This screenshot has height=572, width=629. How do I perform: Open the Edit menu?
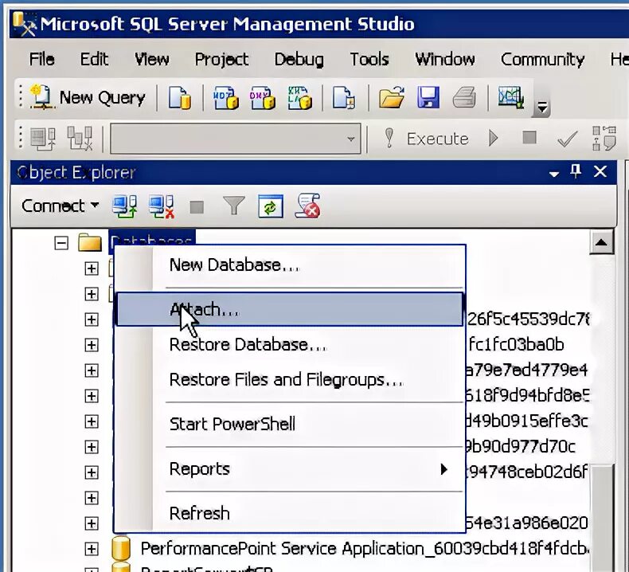point(94,60)
